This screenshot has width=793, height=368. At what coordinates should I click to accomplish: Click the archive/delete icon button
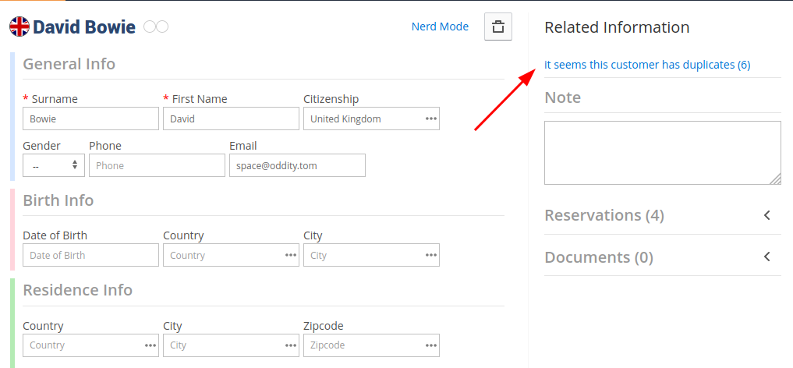coord(498,27)
